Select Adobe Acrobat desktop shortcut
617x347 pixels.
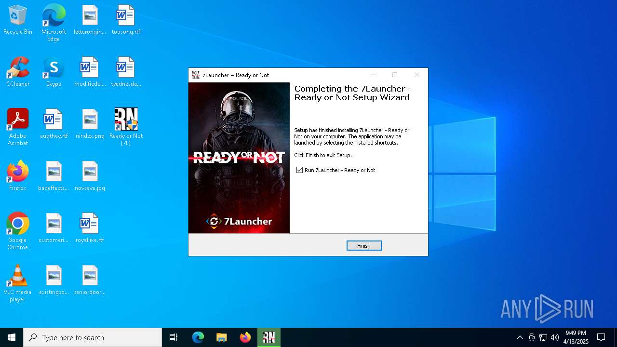(18, 127)
